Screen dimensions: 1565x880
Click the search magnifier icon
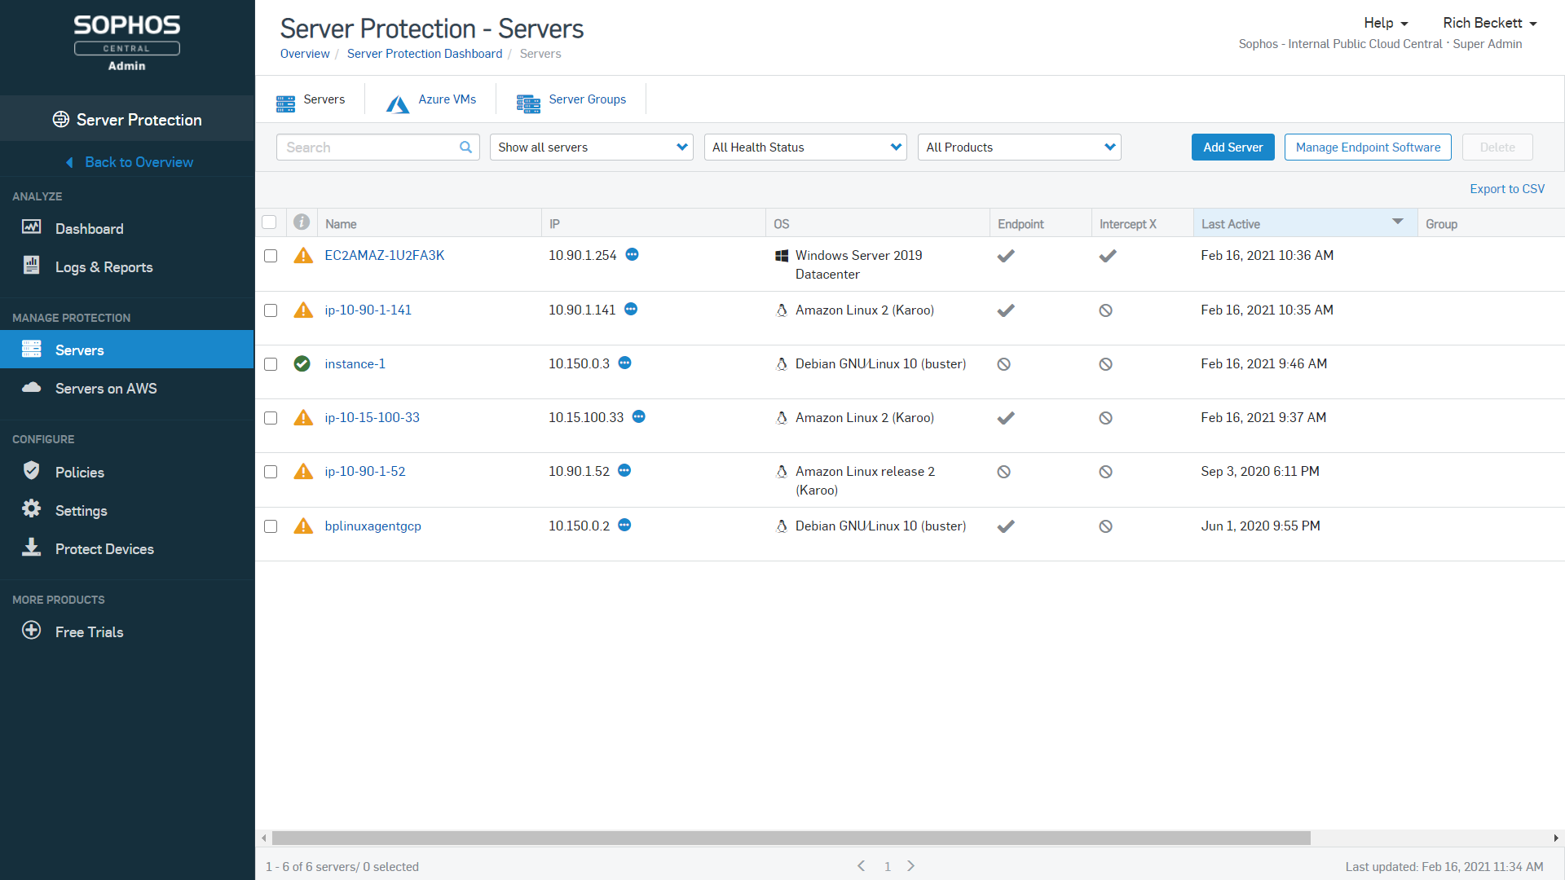point(465,147)
